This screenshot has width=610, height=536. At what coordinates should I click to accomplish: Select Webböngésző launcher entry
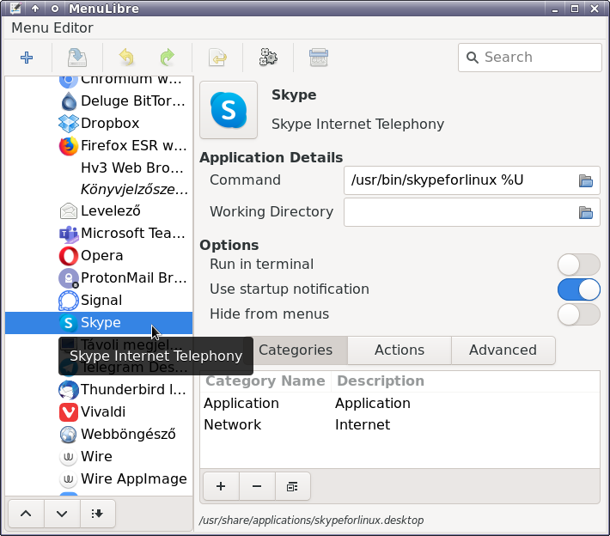pos(99,434)
